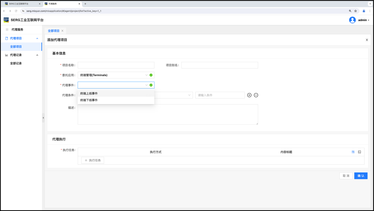
Task: Click the 取消 button
Action: click(346, 176)
